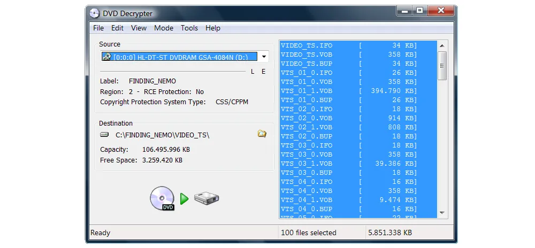This screenshot has height=248, width=535.
Task: Open the Mode menu
Action: coord(163,28)
